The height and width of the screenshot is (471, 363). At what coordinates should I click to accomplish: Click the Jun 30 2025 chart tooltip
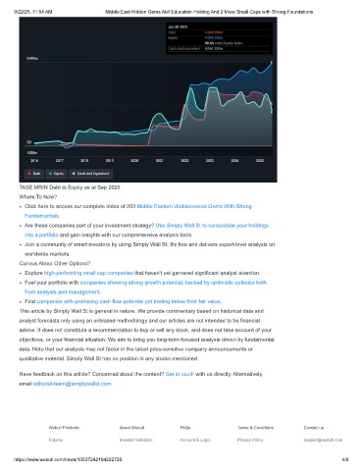[x=219, y=37]
